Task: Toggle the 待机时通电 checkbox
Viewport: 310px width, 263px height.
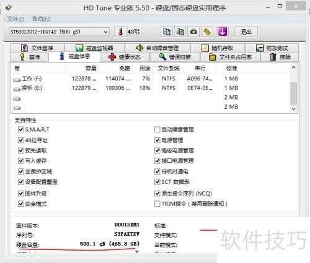Action: pyautogui.click(x=157, y=171)
